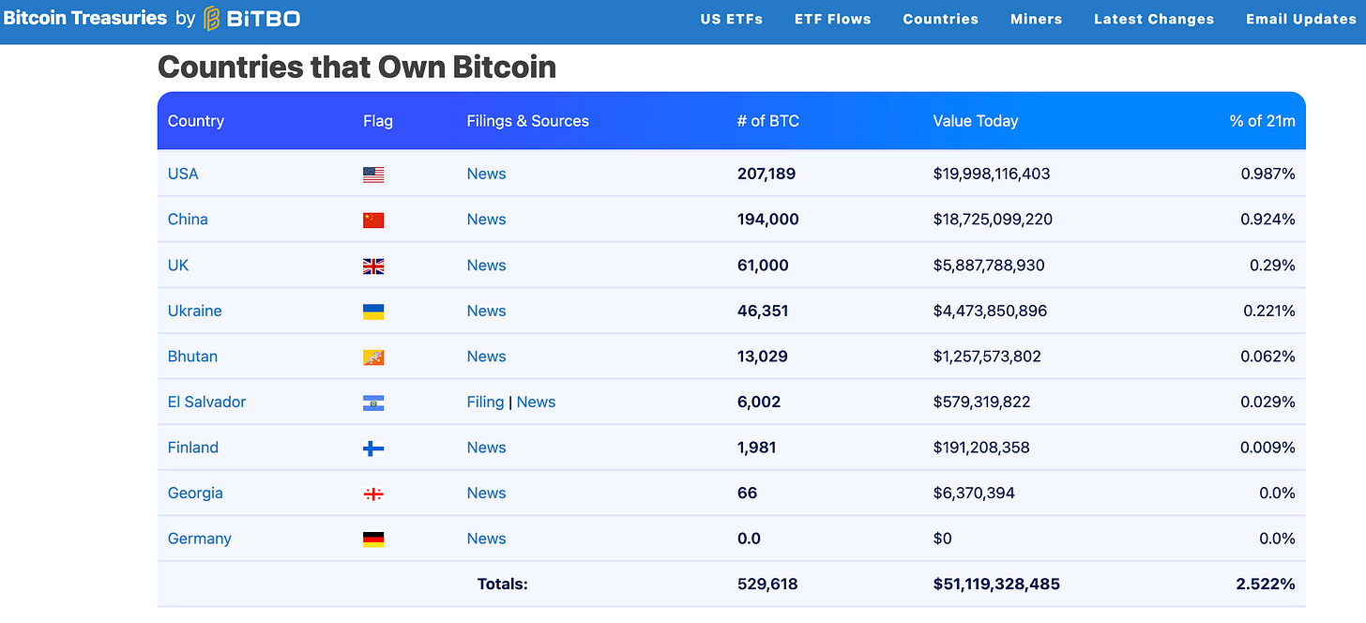Open the News link for Germany
This screenshot has height=623, width=1366.
[x=486, y=539]
